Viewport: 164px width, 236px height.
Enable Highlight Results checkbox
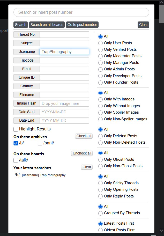pyautogui.click(x=16, y=129)
